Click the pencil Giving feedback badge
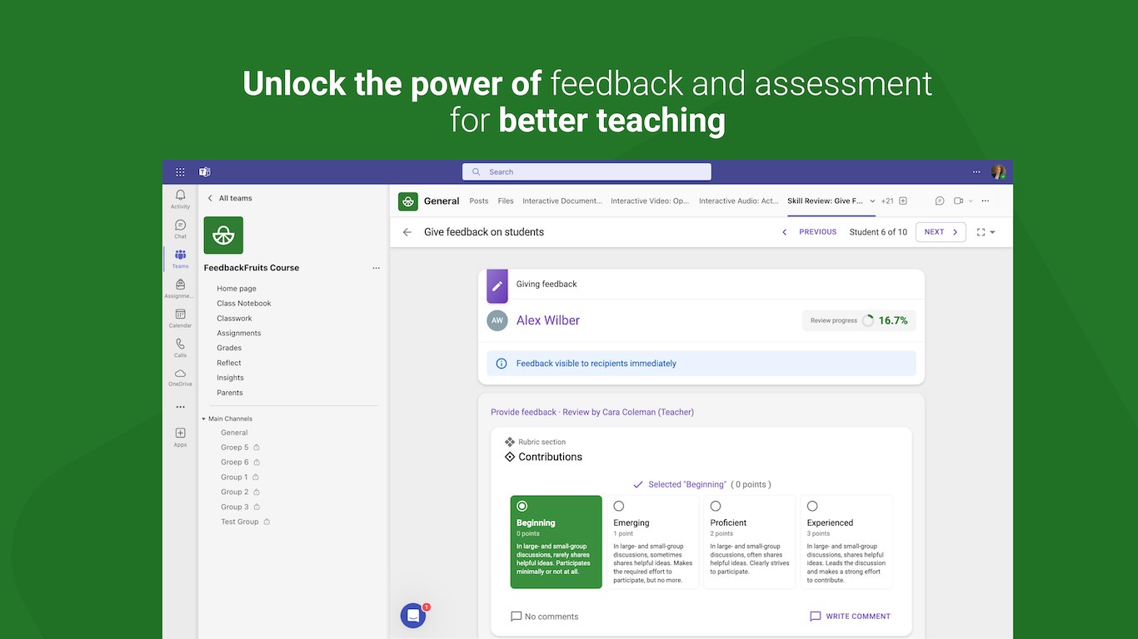Image resolution: width=1138 pixels, height=639 pixels. coord(497,285)
